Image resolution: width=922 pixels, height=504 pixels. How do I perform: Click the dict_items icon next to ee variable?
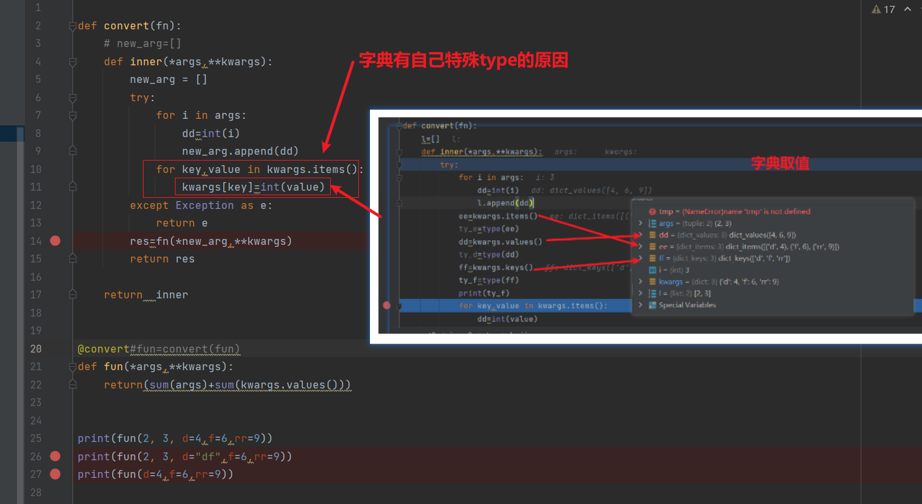coord(653,246)
